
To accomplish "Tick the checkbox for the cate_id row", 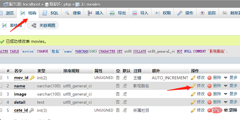I will [x=1, y=110].
